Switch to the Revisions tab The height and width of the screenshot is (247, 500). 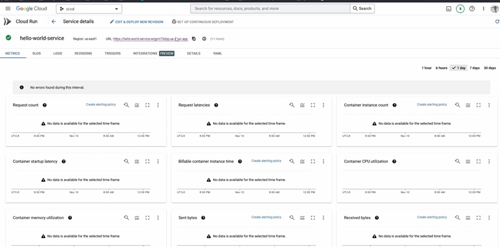coord(83,53)
